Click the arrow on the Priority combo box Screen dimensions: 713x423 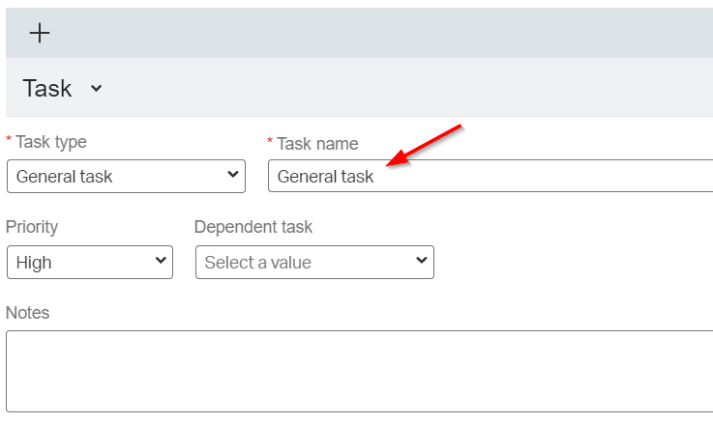(160, 261)
